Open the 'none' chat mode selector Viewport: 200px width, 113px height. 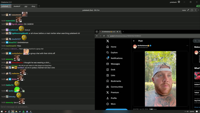pyautogui.click(x=184, y=10)
